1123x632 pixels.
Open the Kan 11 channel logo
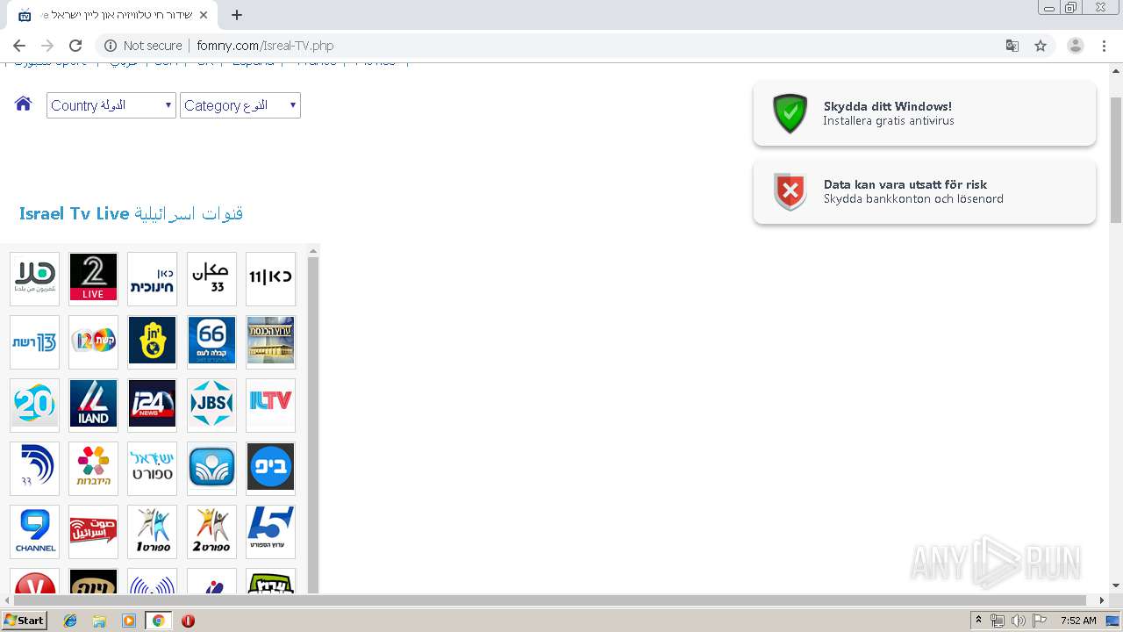point(270,279)
